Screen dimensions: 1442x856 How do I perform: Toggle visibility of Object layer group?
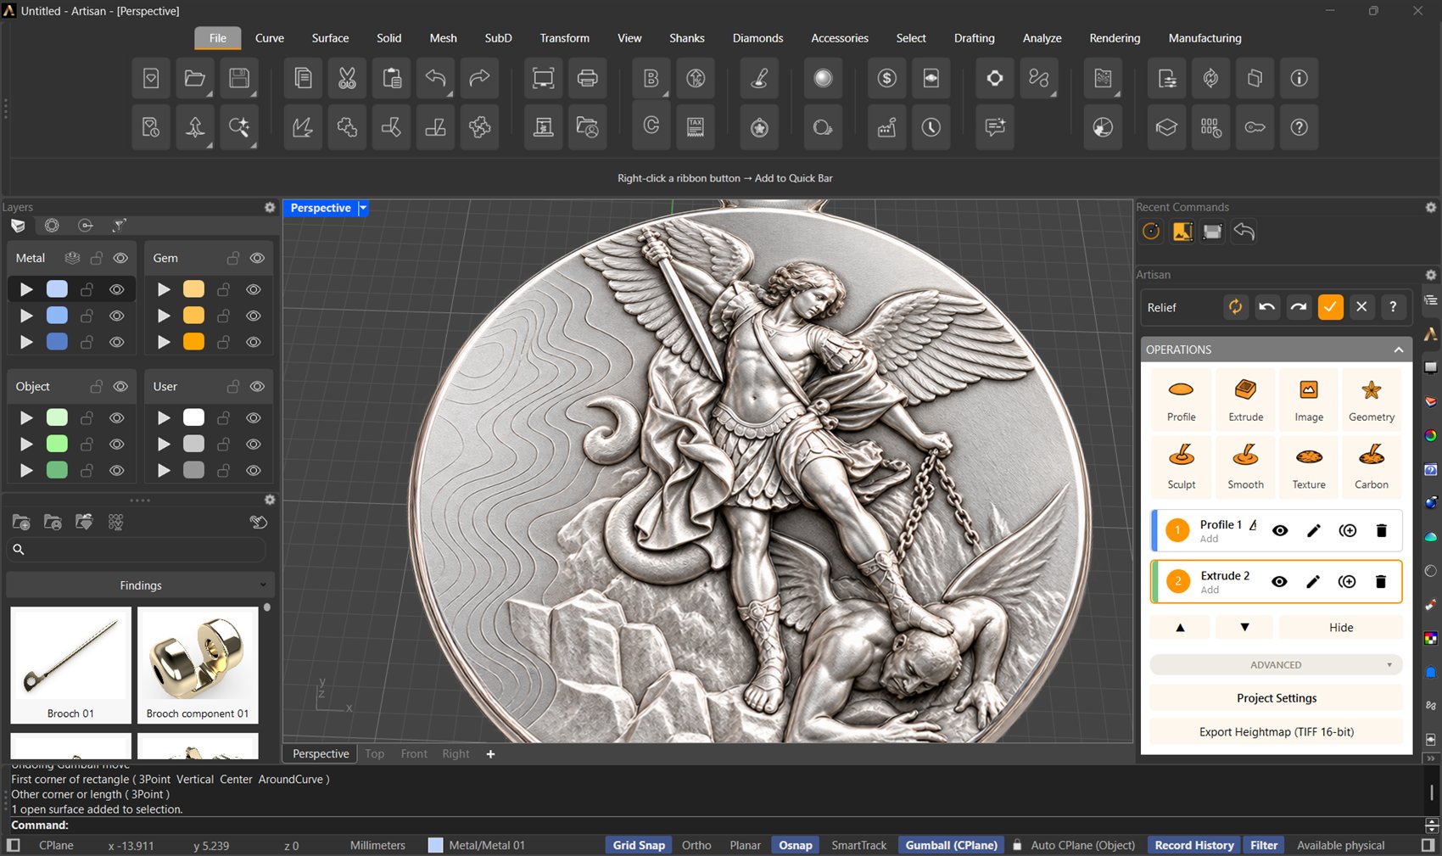[120, 387]
